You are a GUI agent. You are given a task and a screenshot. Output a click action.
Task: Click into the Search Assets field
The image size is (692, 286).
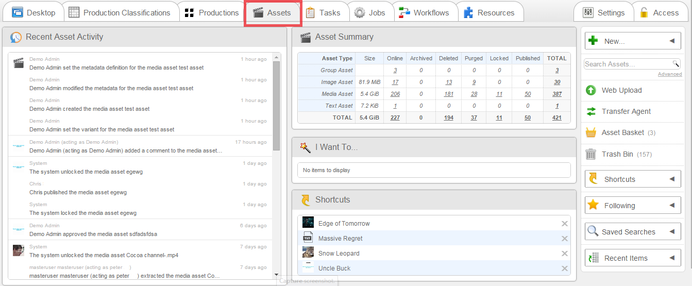point(626,64)
